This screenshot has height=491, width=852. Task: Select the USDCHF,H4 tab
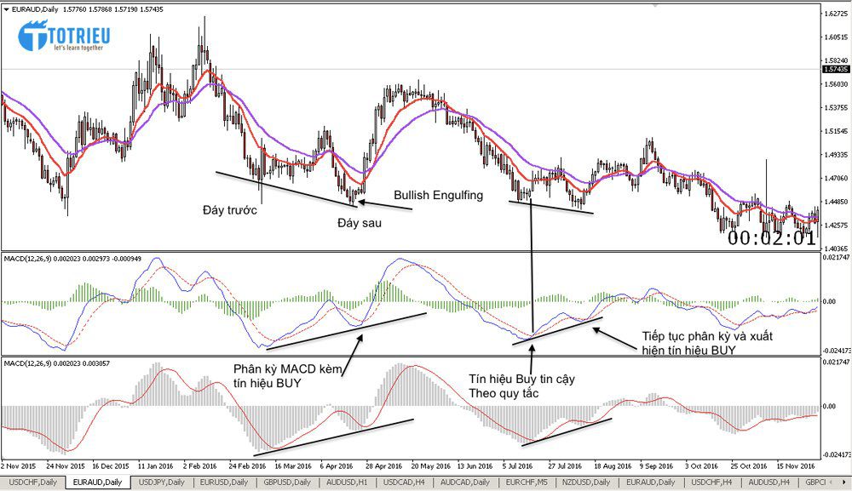click(711, 482)
